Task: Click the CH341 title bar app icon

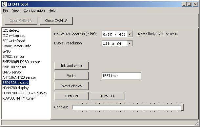Action: (x=5, y=4)
